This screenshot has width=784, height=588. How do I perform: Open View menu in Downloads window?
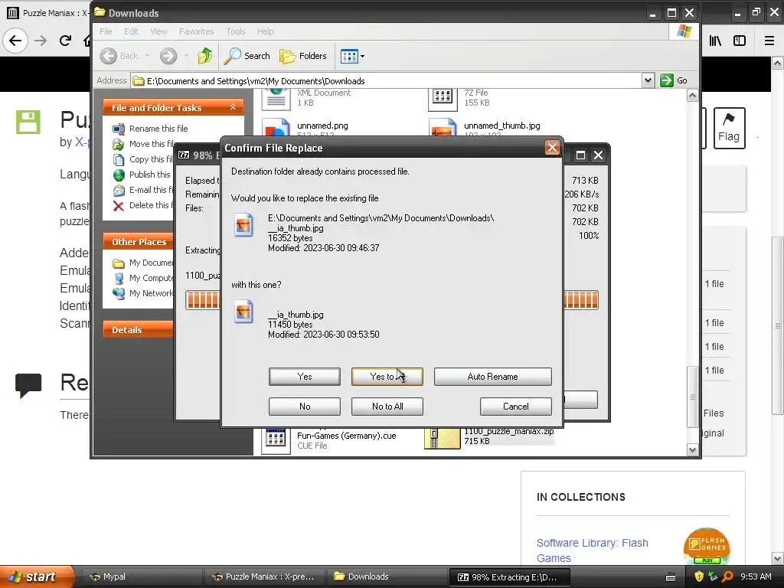tap(159, 31)
